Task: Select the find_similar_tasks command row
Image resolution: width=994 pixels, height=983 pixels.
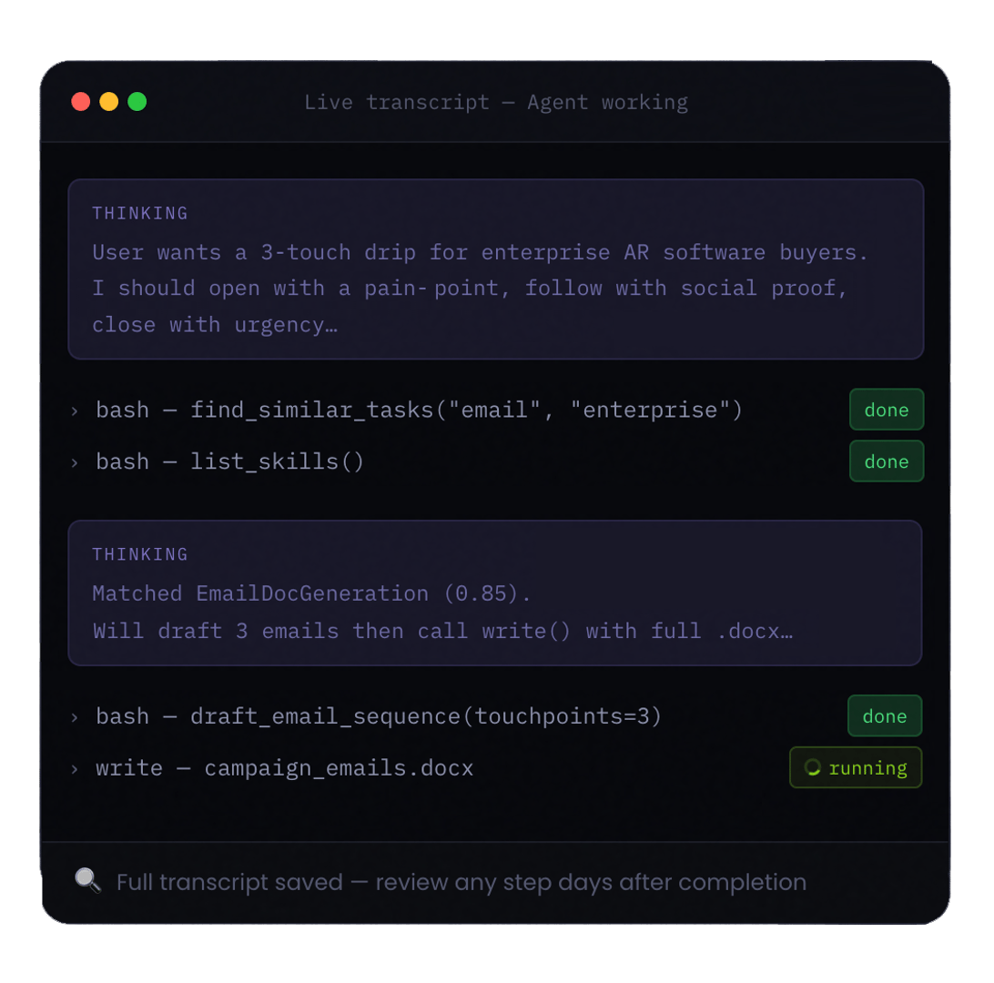Action: click(419, 410)
